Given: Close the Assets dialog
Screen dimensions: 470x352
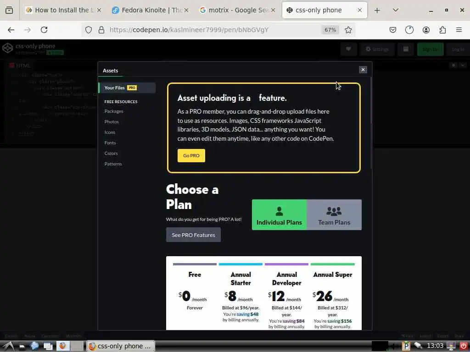Looking at the screenshot, I should coord(363,70).
